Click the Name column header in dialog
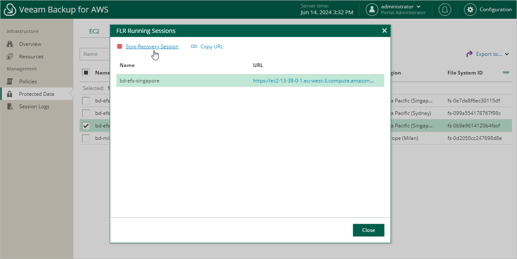The height and width of the screenshot is (259, 517). [127, 65]
